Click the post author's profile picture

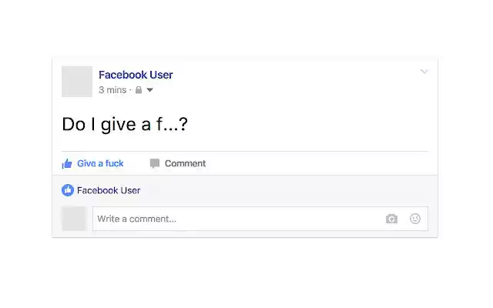point(77,82)
